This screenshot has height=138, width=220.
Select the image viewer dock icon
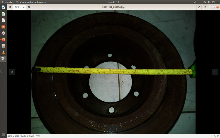3,59
